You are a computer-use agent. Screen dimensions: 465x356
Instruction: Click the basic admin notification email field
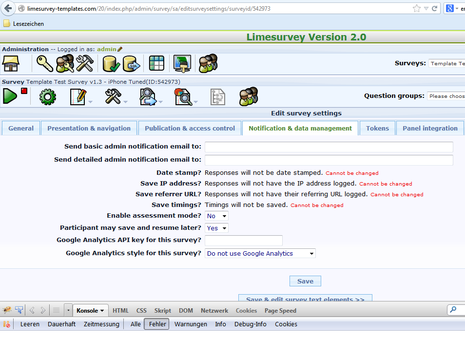coord(329,147)
